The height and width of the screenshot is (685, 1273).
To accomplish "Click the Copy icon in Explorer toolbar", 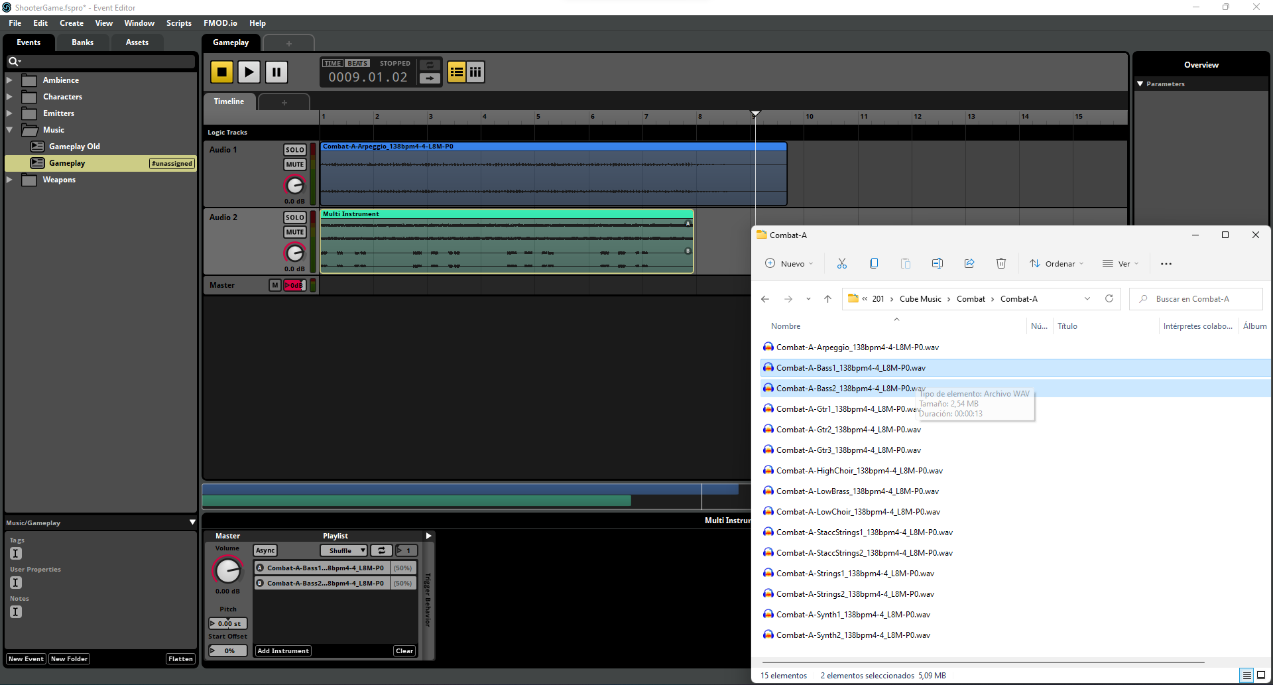I will (x=874, y=264).
